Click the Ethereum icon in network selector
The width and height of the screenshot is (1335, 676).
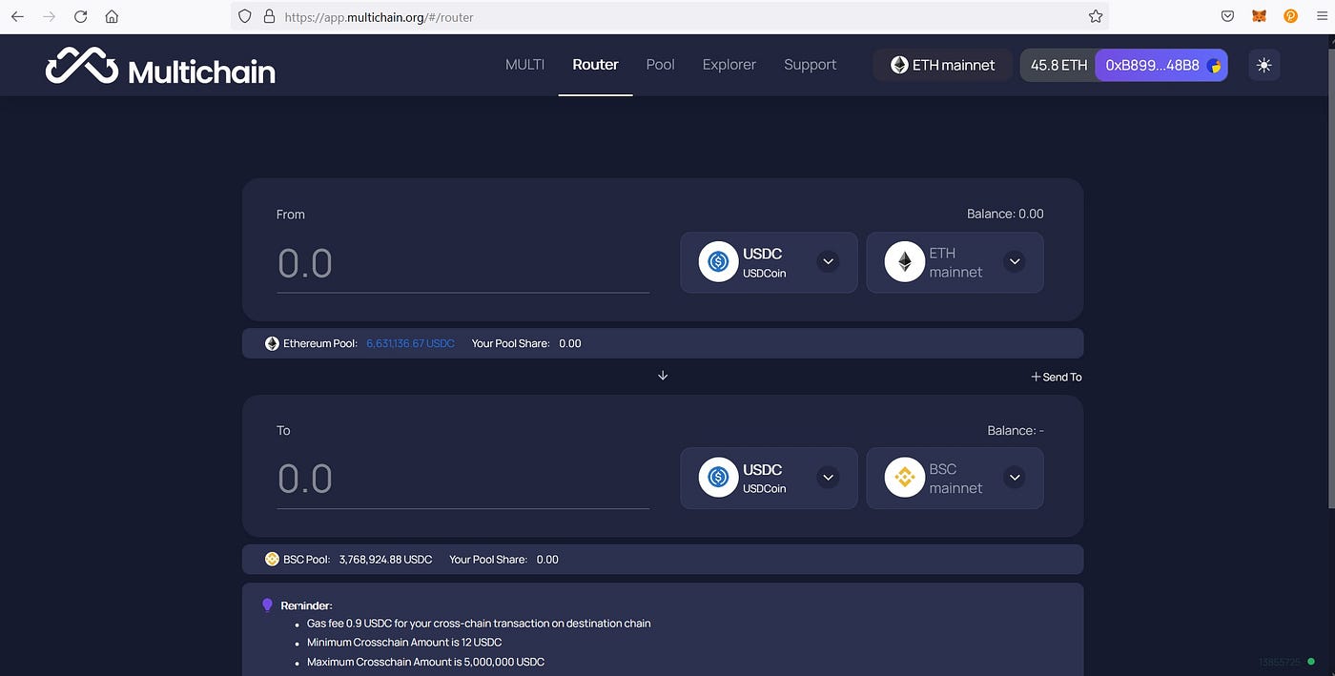pos(899,65)
